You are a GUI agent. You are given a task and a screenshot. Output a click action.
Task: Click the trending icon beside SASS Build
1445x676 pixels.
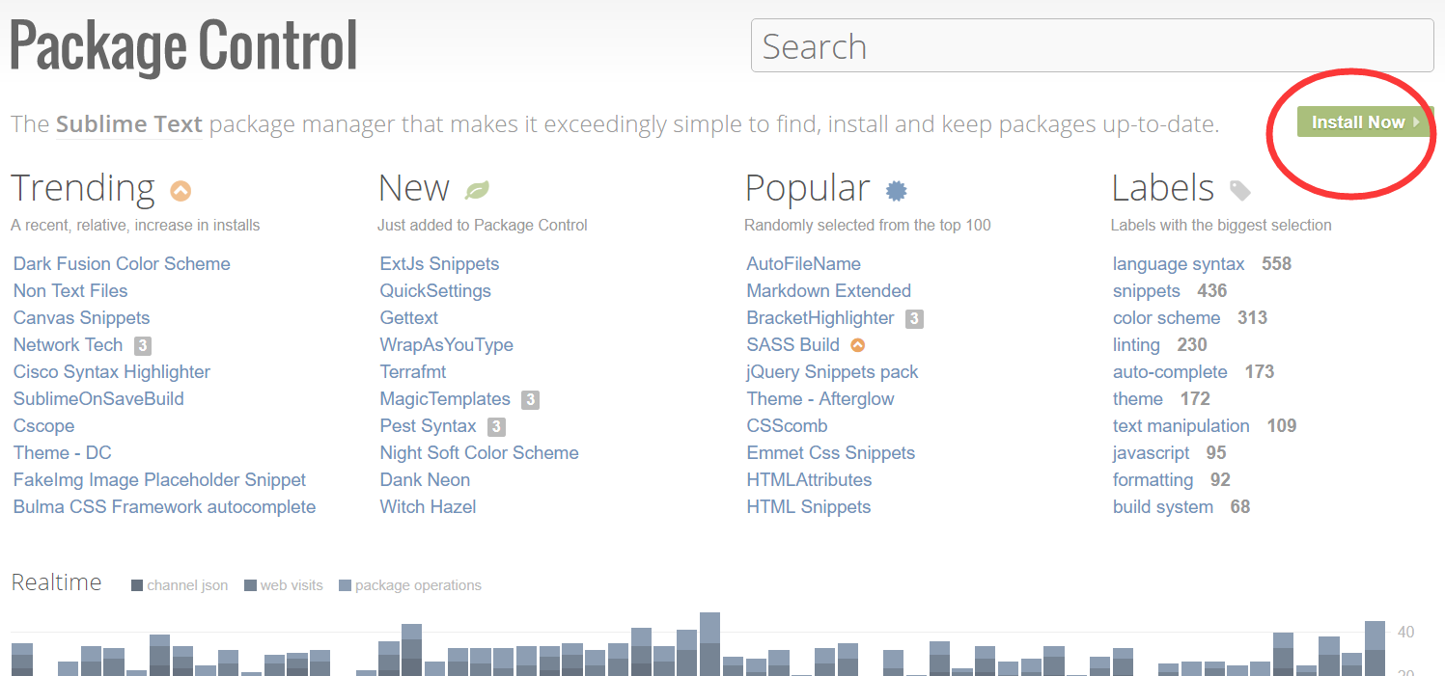(x=857, y=345)
